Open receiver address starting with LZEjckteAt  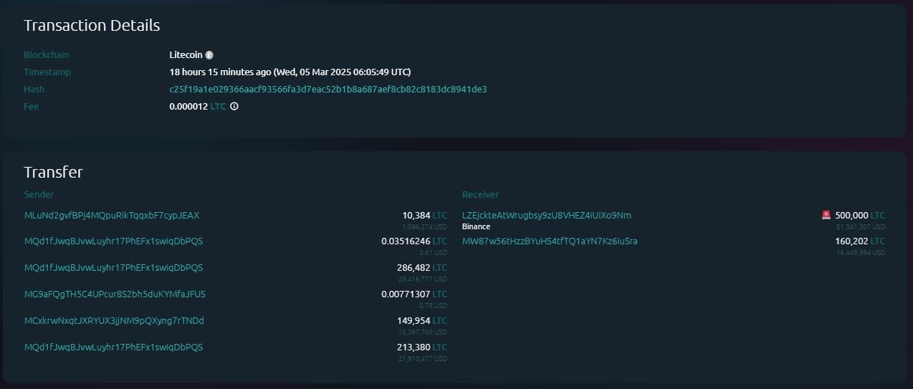(x=547, y=215)
